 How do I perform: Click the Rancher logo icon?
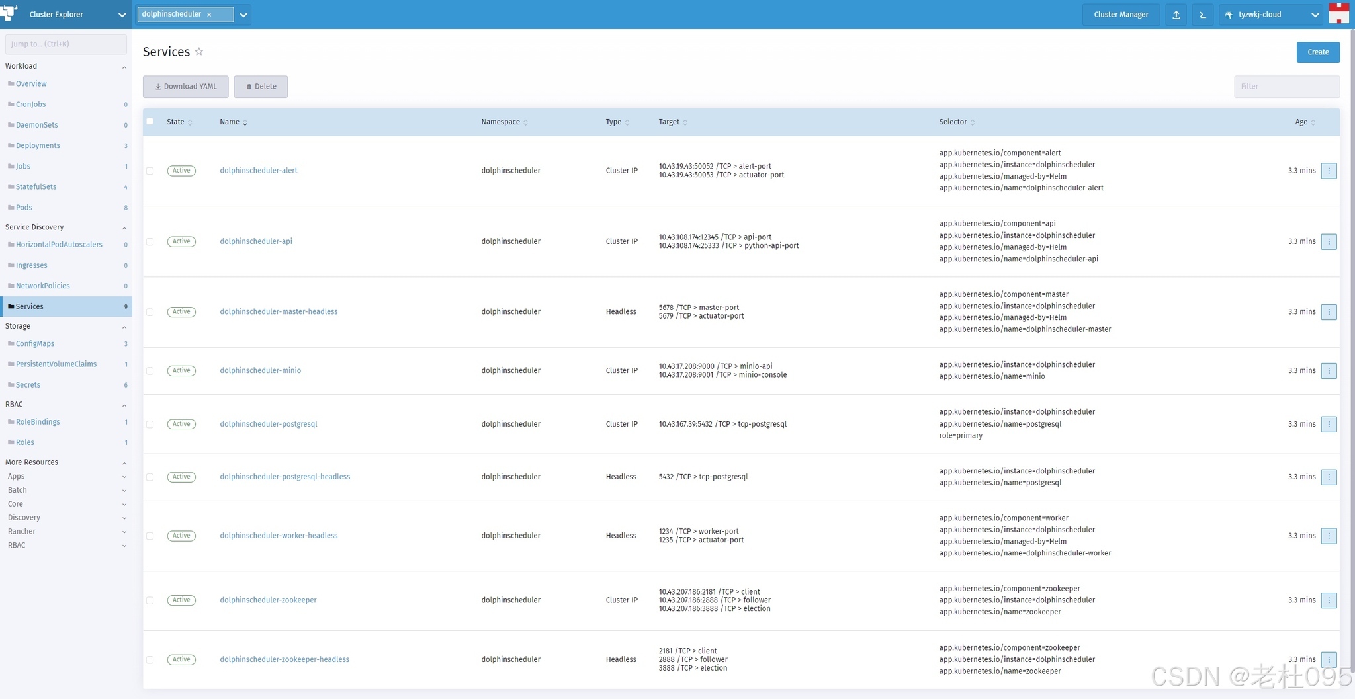[9, 13]
